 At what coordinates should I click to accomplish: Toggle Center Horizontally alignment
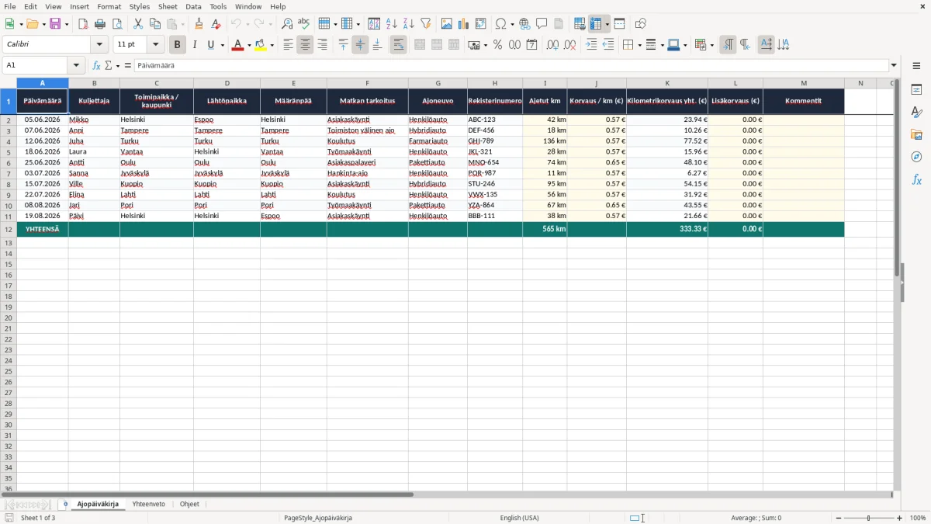[x=306, y=45]
